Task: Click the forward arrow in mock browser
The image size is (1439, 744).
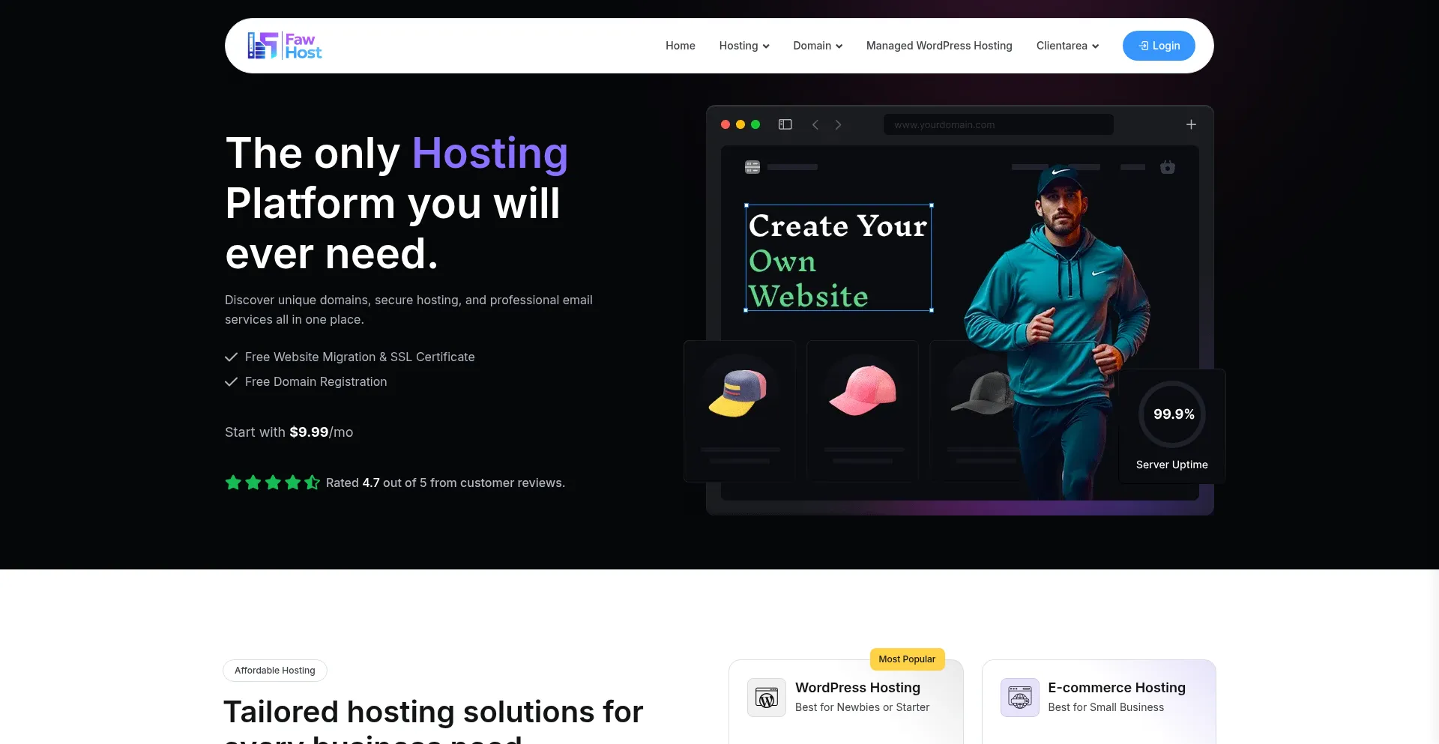Action: tap(838, 124)
